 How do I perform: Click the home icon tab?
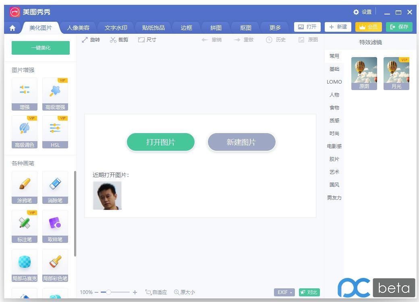click(12, 28)
